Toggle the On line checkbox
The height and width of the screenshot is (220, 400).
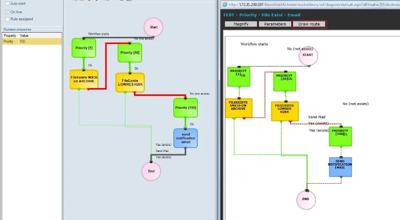click(x=7, y=11)
